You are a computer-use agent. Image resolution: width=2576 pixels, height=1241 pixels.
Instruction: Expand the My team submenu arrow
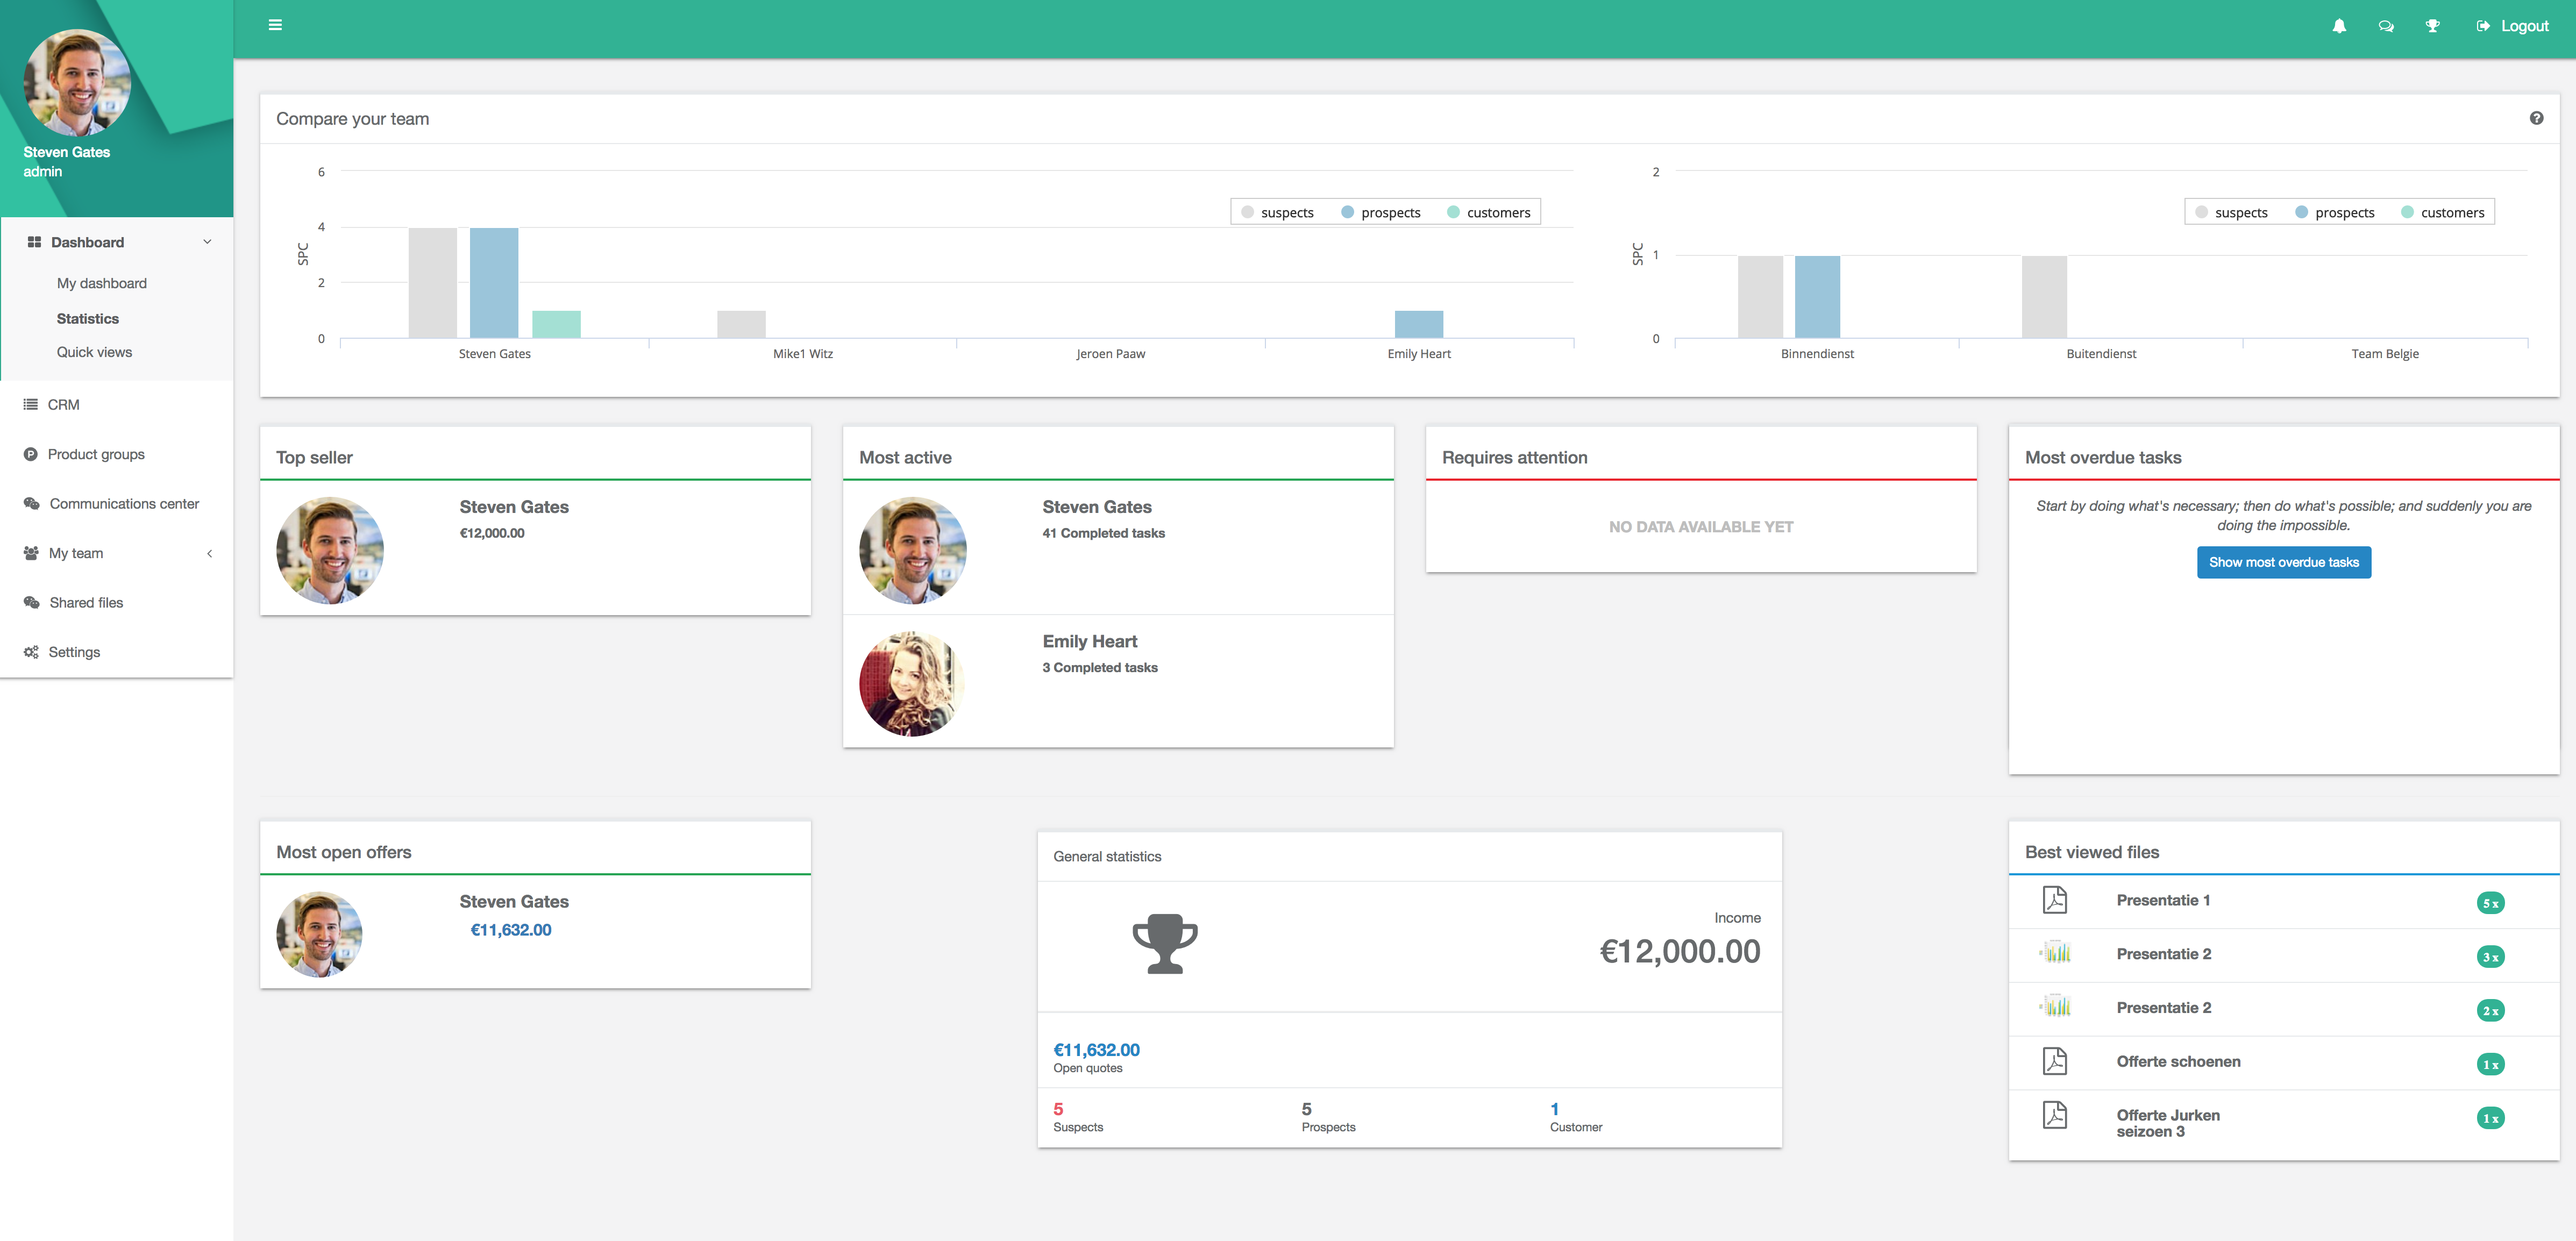click(x=209, y=553)
